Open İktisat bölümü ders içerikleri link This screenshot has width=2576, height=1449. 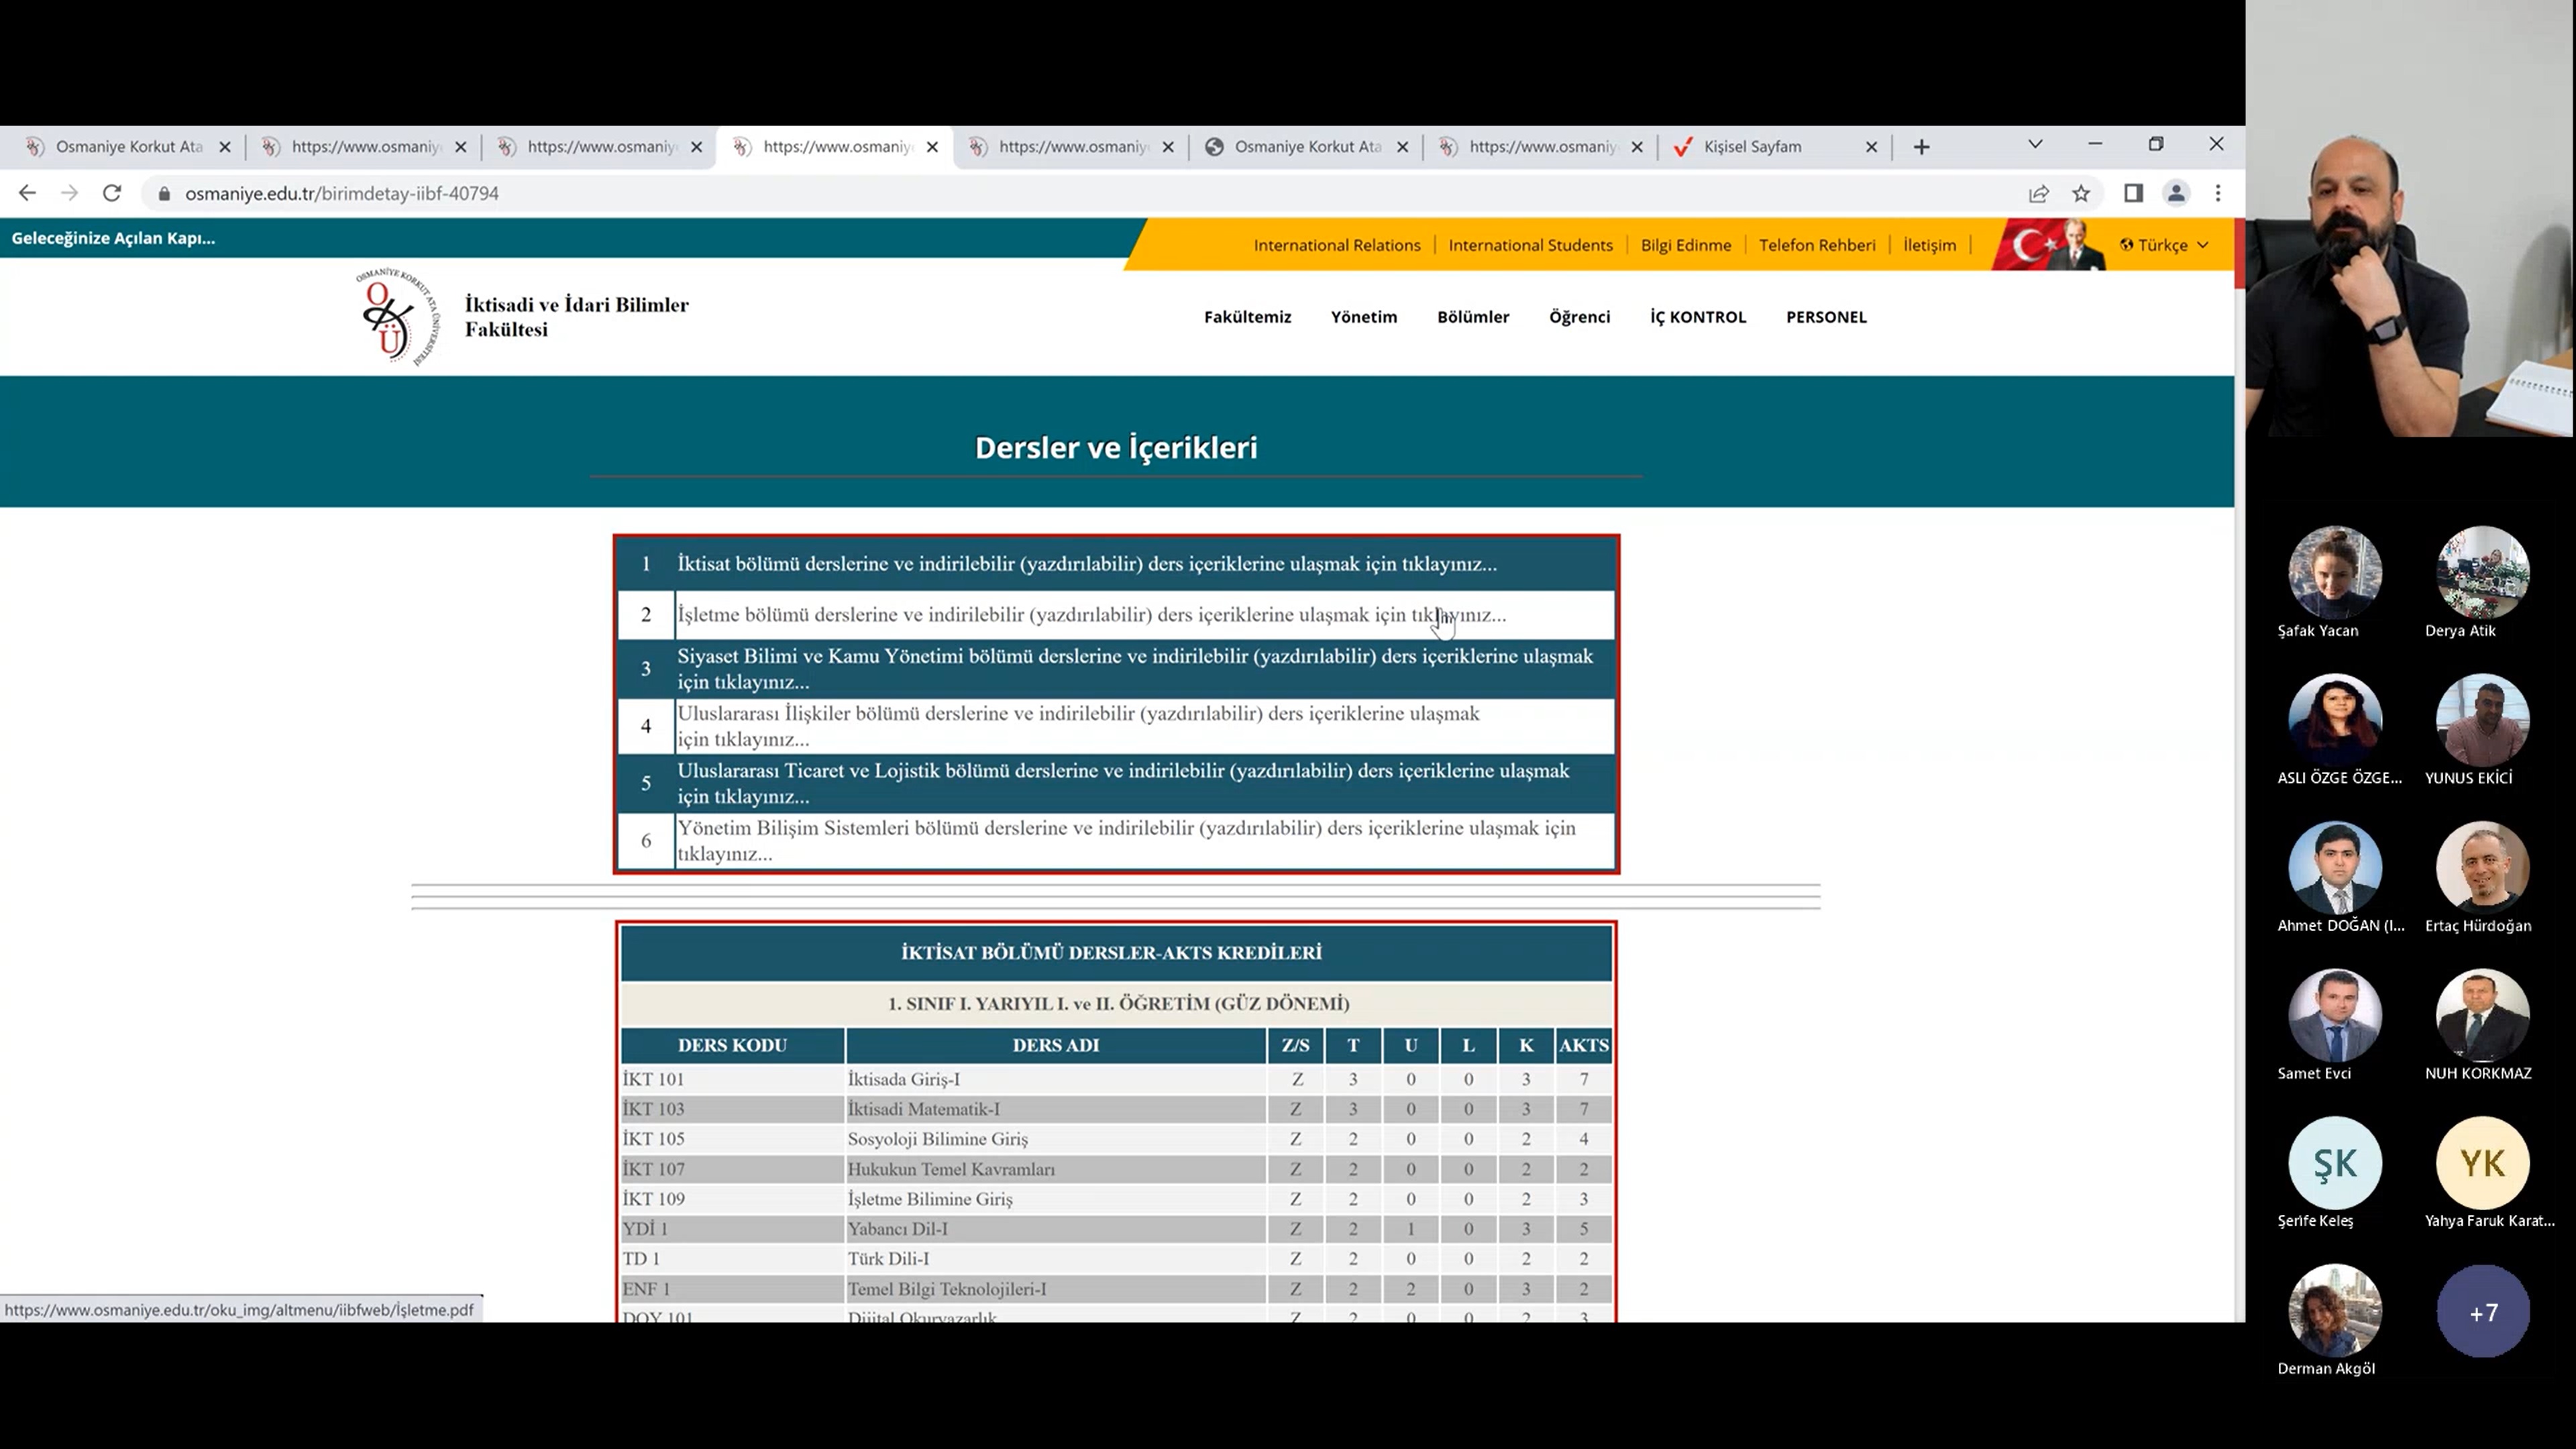click(x=1086, y=564)
